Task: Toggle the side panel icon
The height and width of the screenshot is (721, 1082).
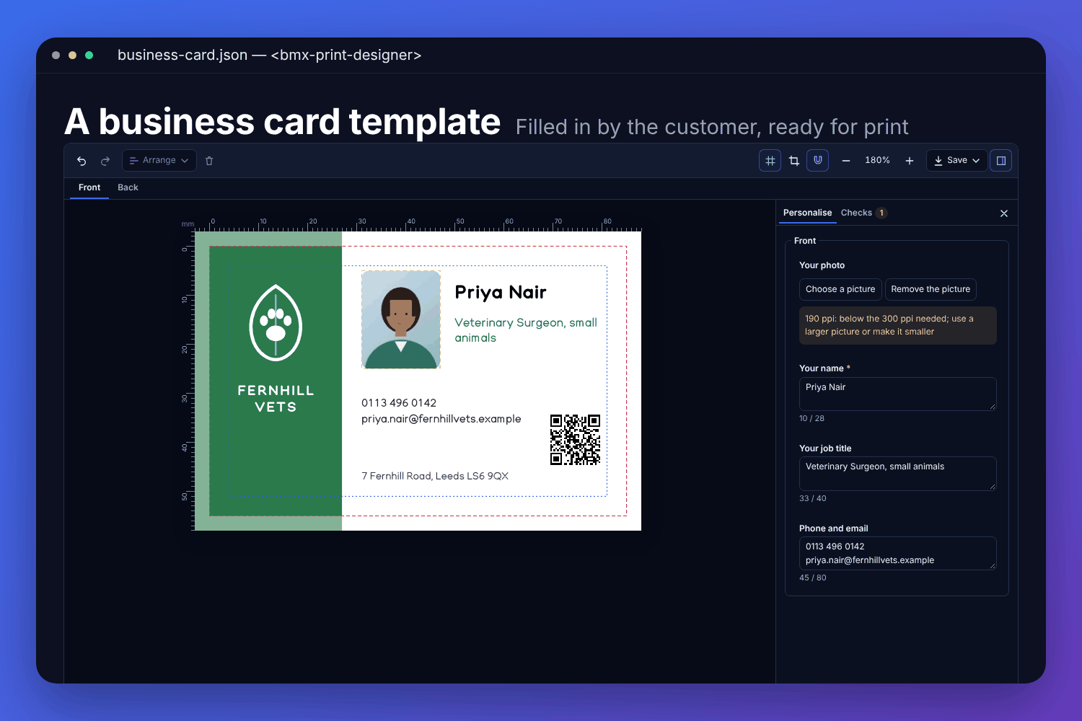Action: point(1001,161)
